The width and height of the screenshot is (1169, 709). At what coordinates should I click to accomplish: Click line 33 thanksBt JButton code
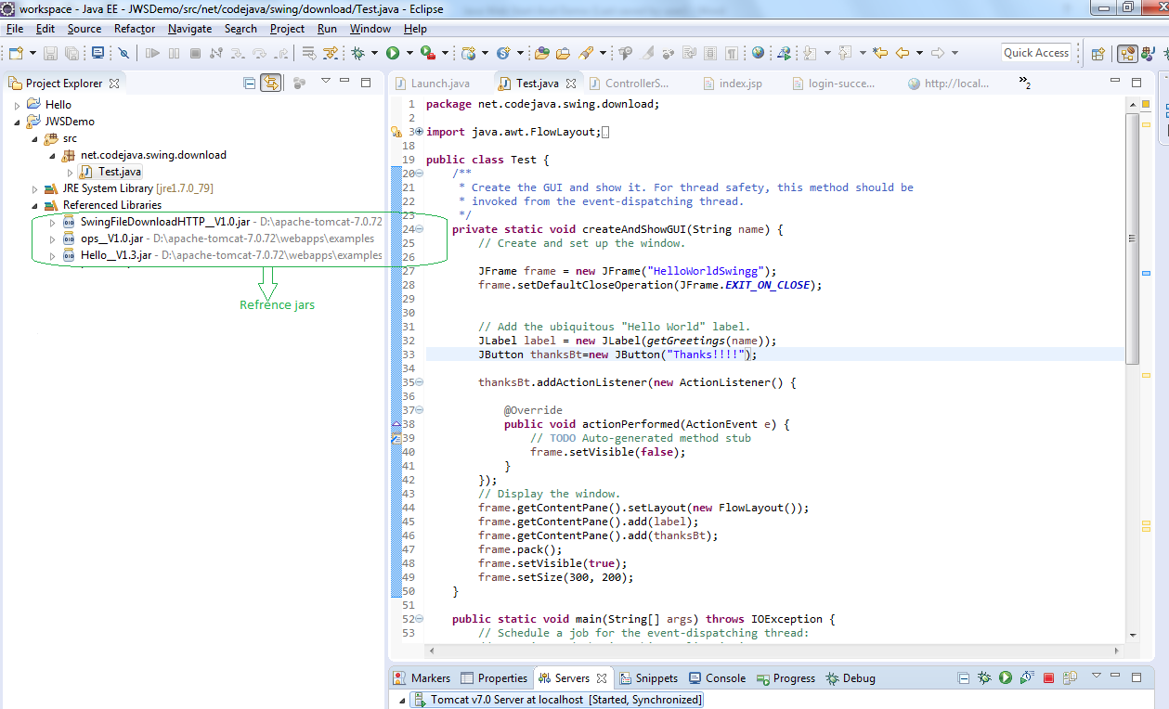(617, 354)
